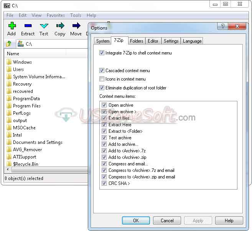
Task: Click the up-folder arrow icon
Action: coord(9,44)
